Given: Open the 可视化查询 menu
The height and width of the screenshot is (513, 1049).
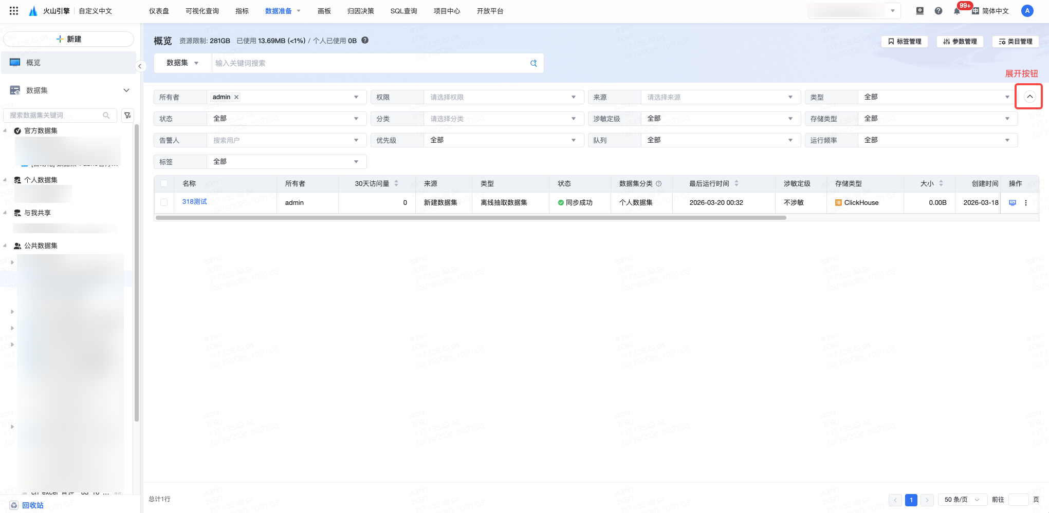Looking at the screenshot, I should click(x=202, y=11).
